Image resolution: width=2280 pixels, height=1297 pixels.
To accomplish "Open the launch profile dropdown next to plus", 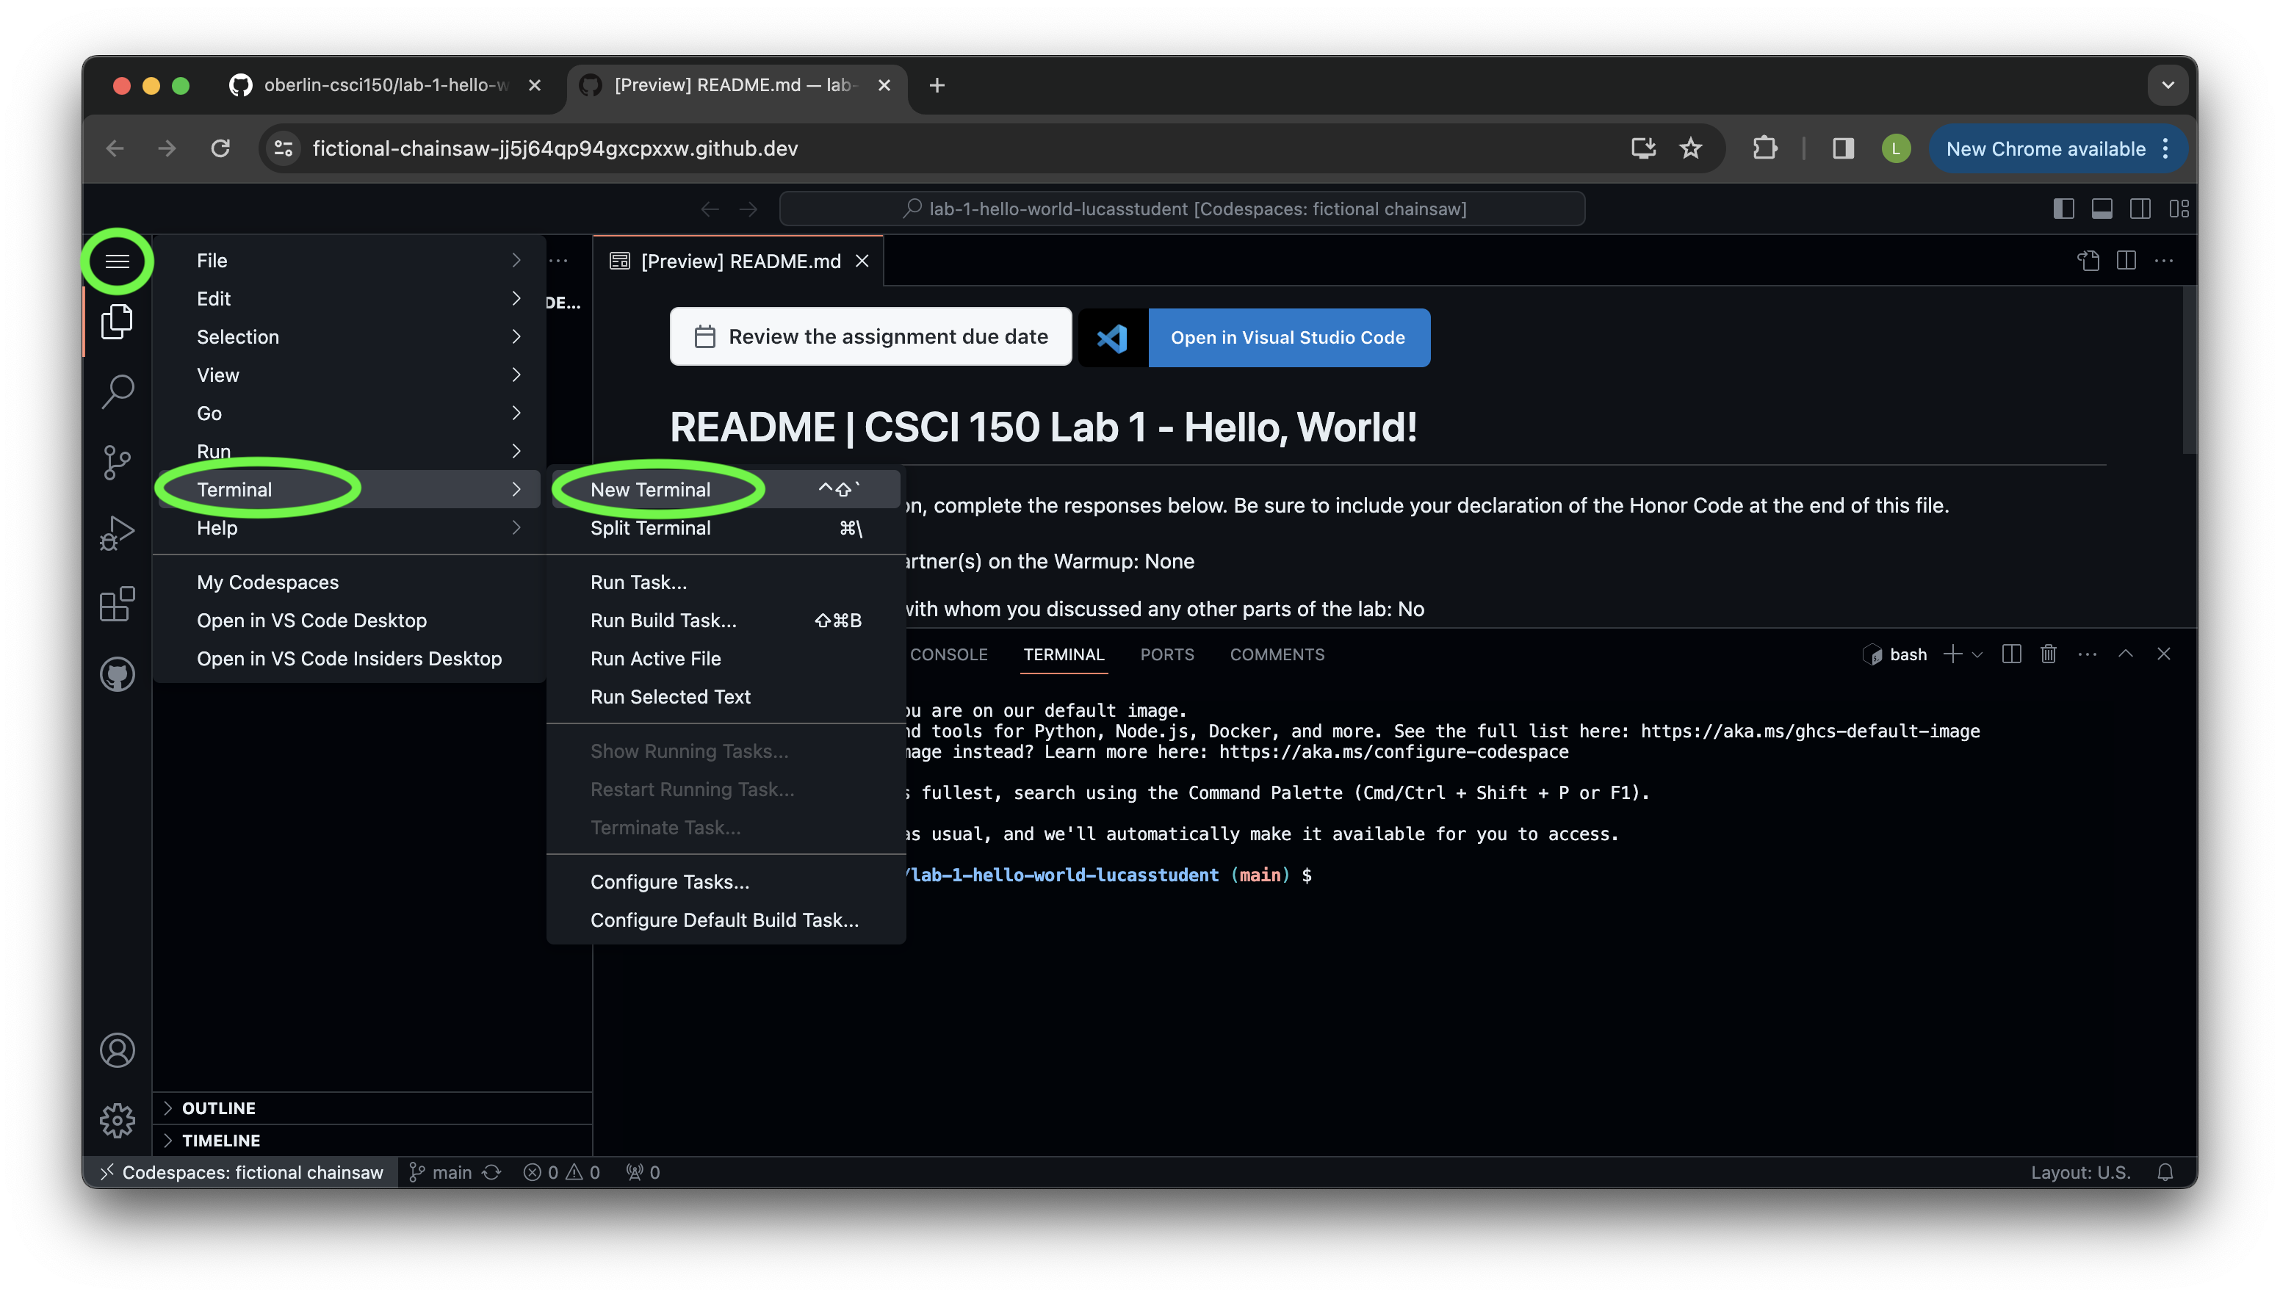I will pos(1977,654).
